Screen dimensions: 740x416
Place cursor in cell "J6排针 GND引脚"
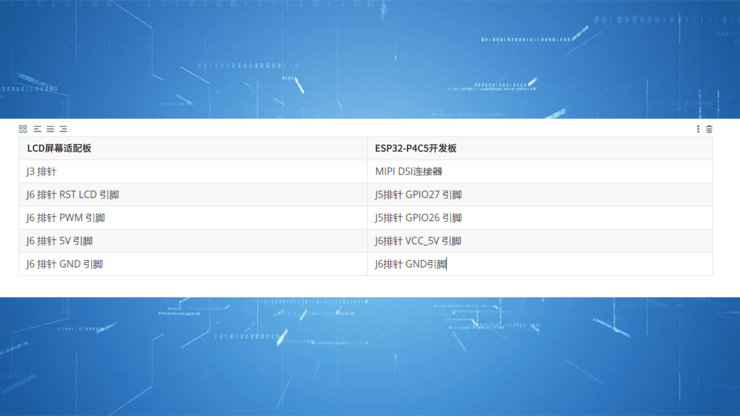pyautogui.click(x=540, y=264)
